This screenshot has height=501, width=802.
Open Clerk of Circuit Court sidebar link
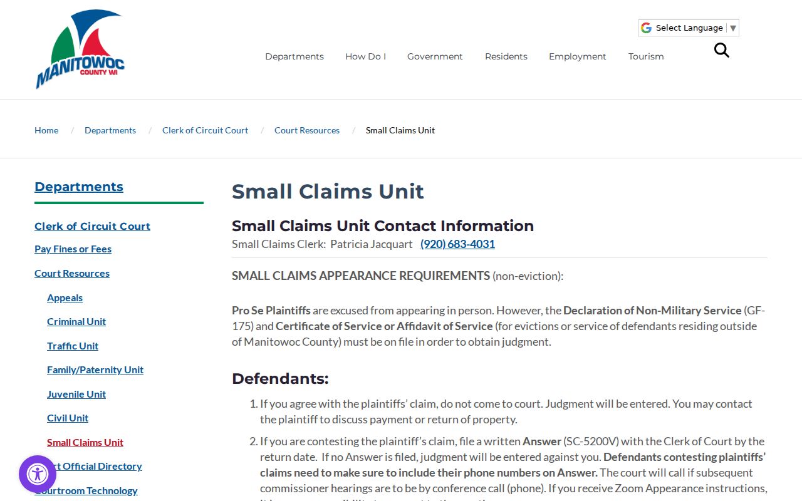(x=92, y=226)
